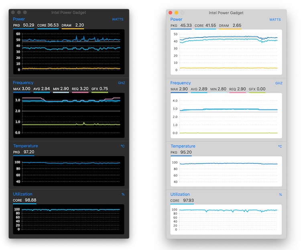Minimize the light Intel Power Gadget window

tap(177, 13)
